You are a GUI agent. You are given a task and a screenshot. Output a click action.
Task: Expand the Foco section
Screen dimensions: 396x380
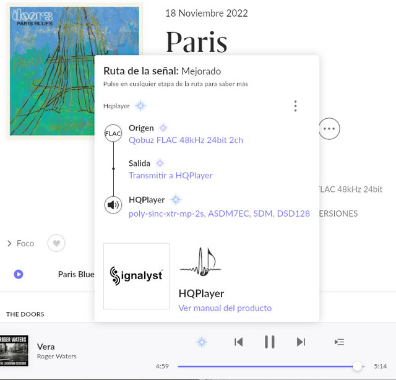pyautogui.click(x=20, y=244)
